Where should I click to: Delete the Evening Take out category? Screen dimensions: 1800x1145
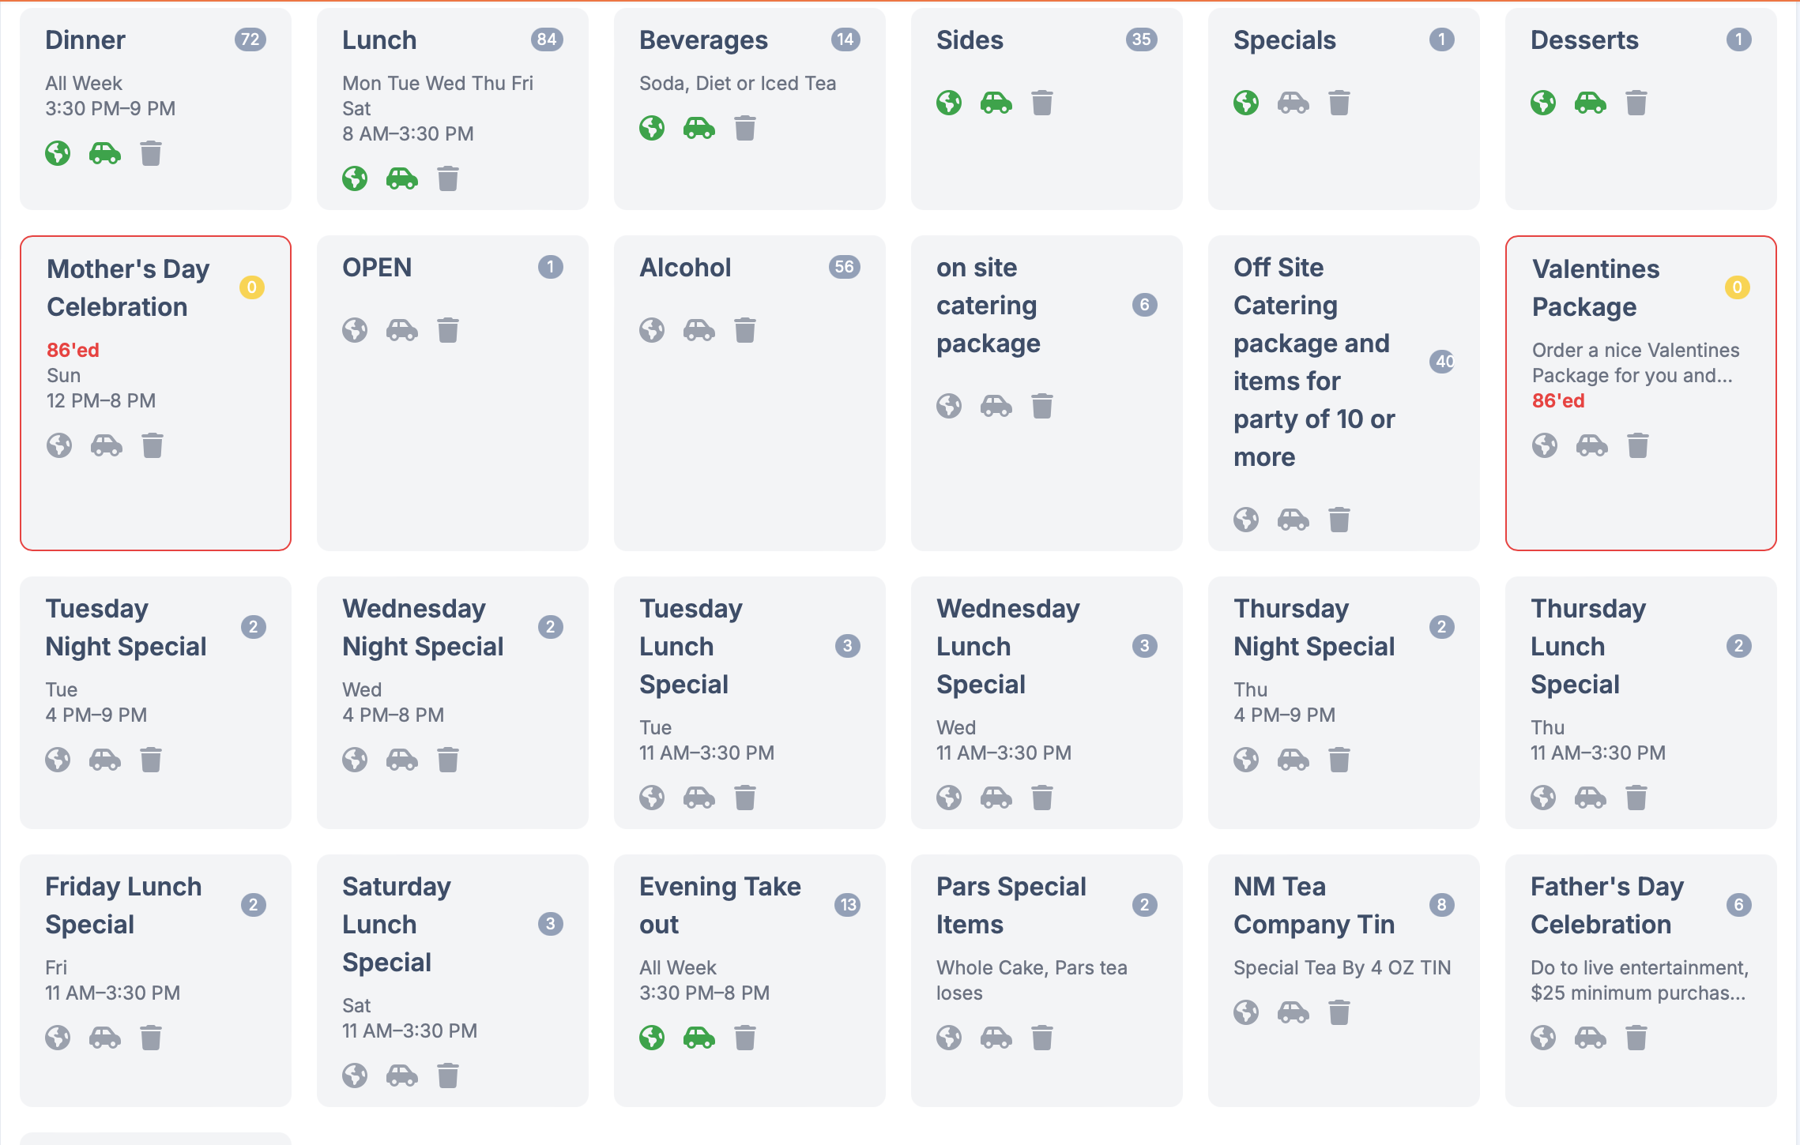coord(745,1038)
